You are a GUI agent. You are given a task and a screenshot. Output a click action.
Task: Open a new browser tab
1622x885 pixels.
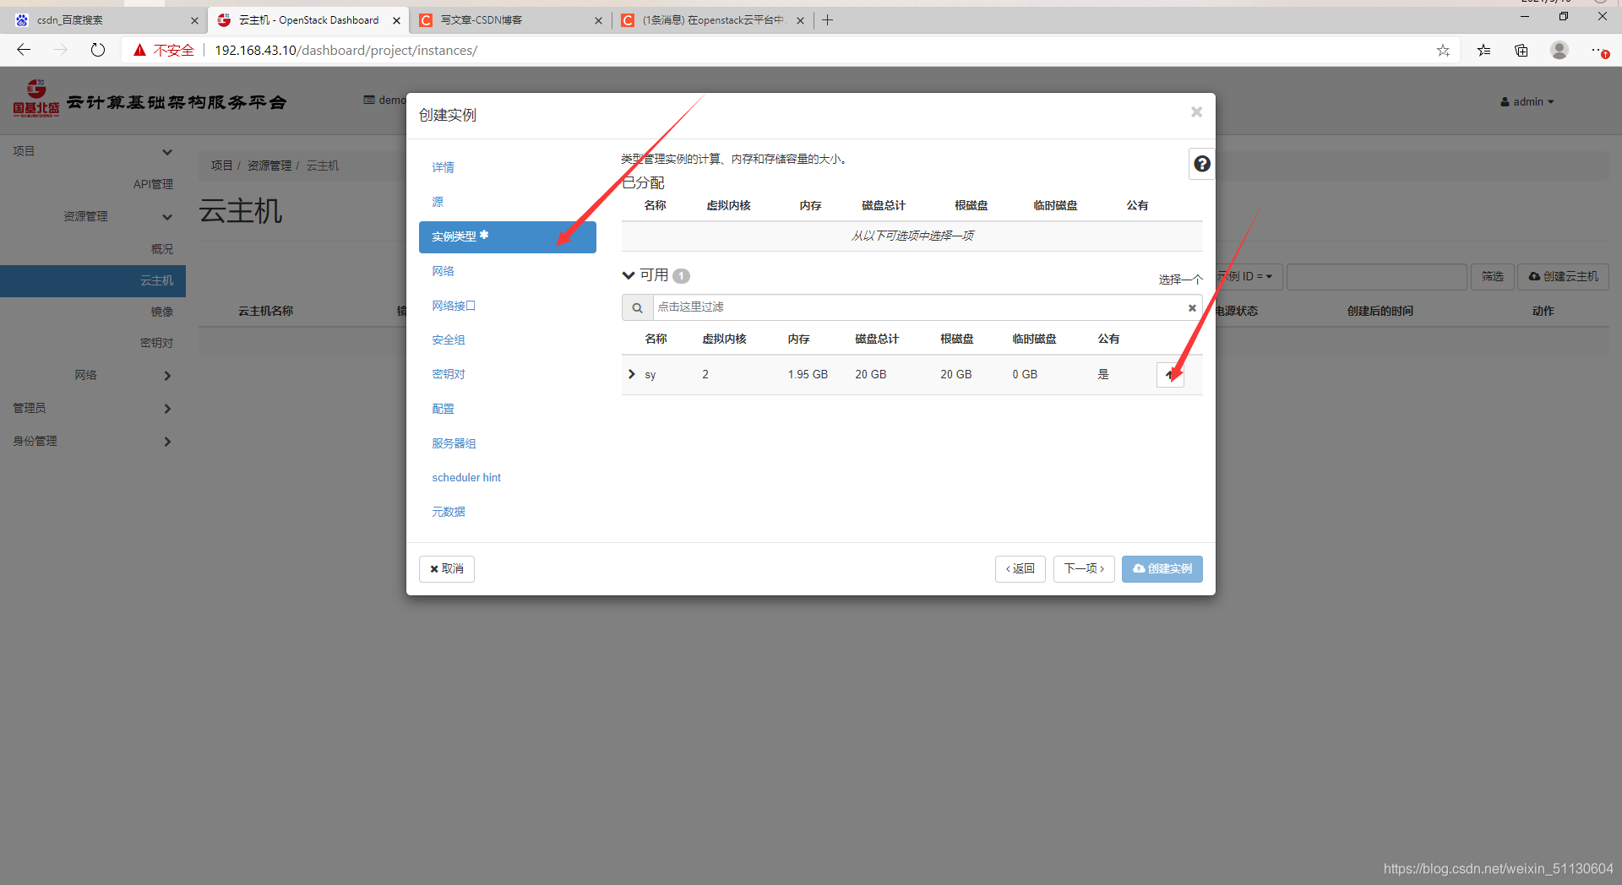pyautogui.click(x=828, y=20)
